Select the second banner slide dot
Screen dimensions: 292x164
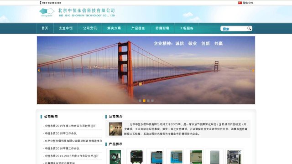click(x=144, y=101)
